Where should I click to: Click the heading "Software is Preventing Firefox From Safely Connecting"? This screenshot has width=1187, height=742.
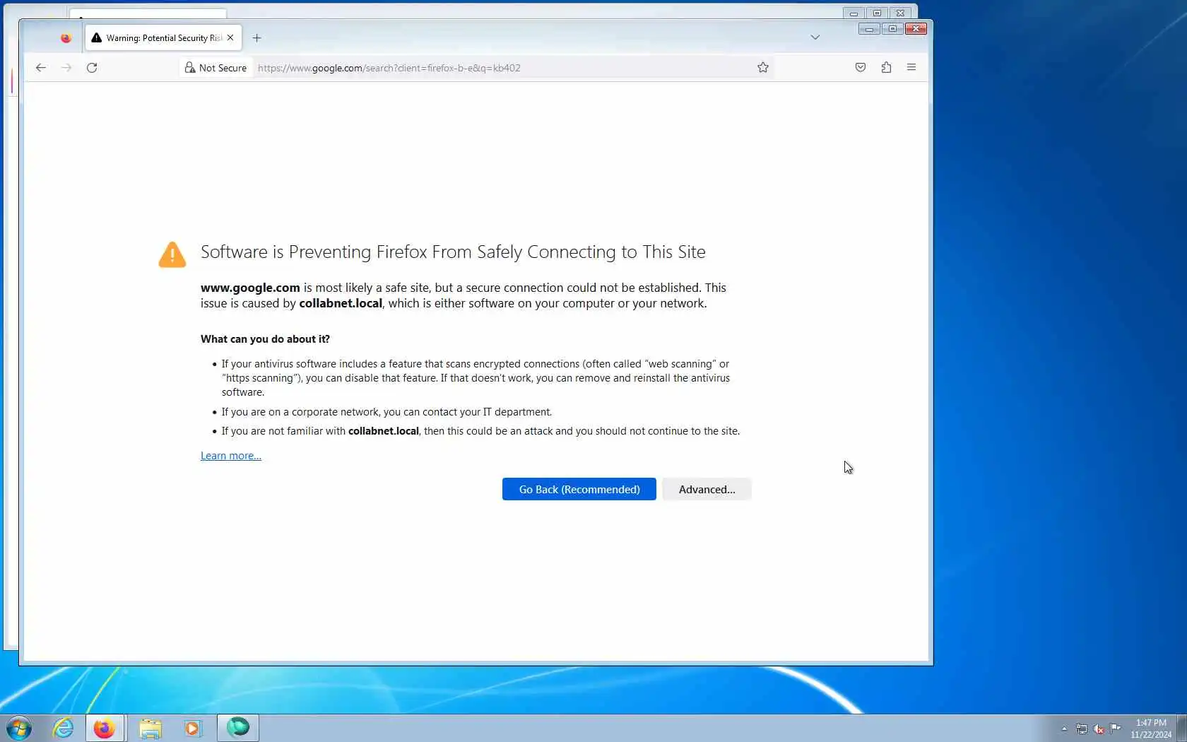(x=453, y=252)
